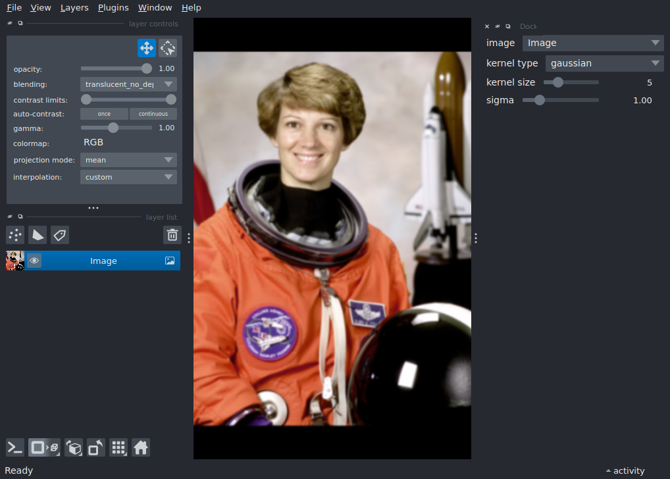Run auto-contrast once
Viewport: 670px width, 479px height.
103,113
